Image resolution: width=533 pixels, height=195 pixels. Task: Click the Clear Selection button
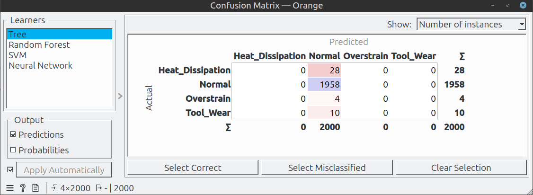(461, 168)
